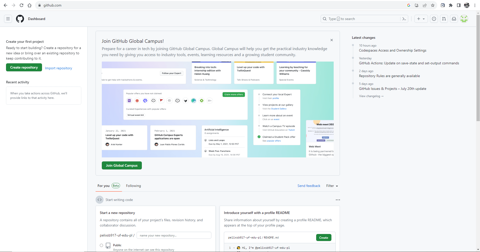The height and width of the screenshot is (252, 480).
Task: Open the user avatar menu
Action: tap(464, 19)
